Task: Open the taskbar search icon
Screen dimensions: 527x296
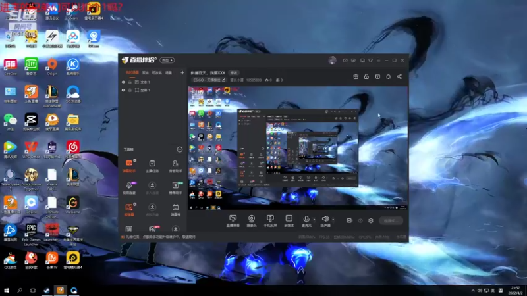Action: [x=20, y=290]
